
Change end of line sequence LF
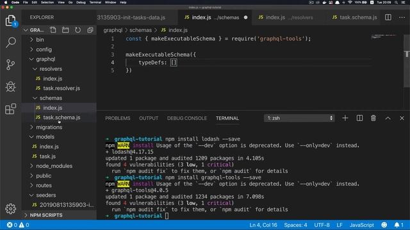pyautogui.click(x=340, y=225)
